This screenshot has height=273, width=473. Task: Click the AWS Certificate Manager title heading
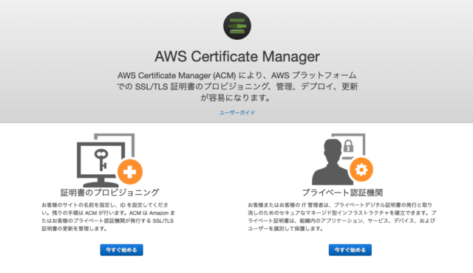pos(237,57)
